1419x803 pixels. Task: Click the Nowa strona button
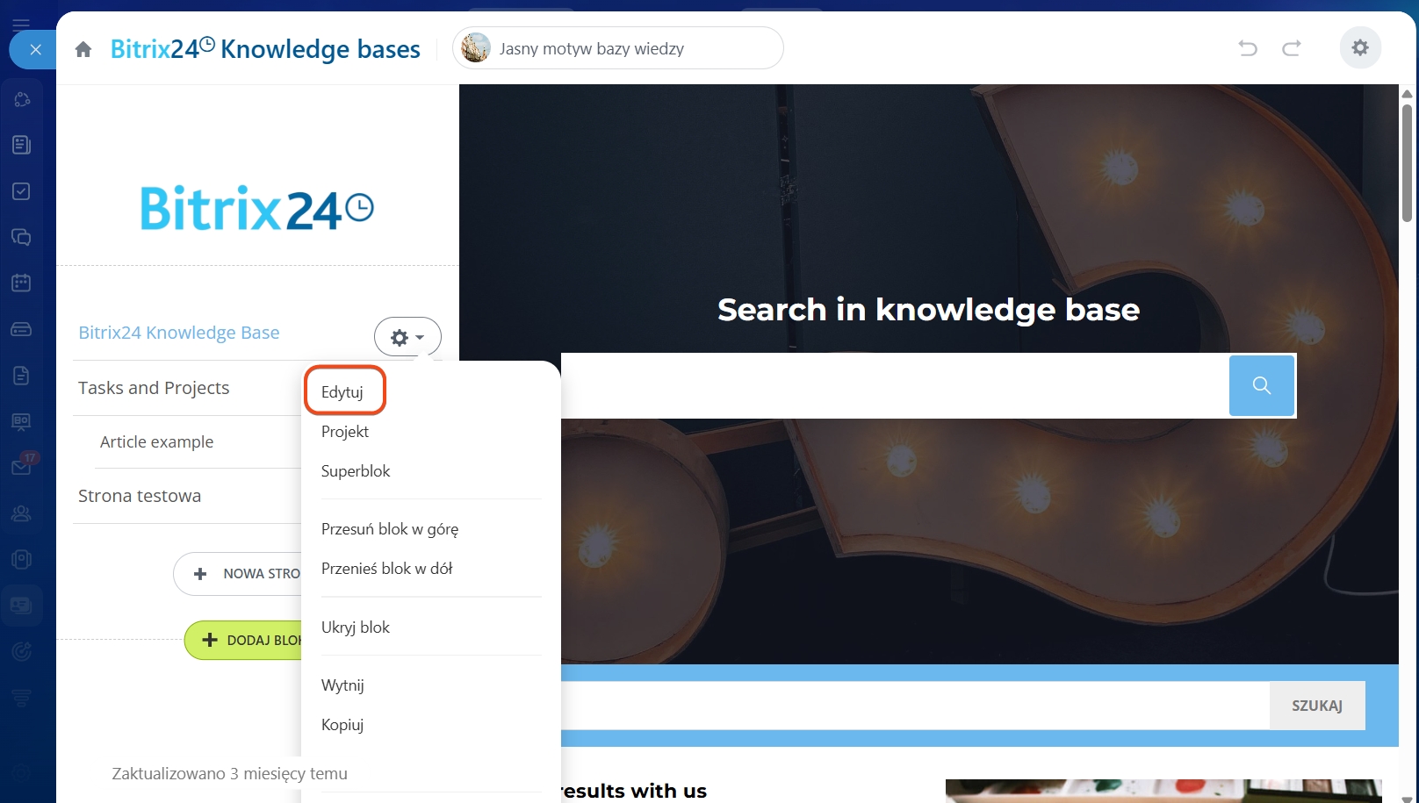point(239,574)
